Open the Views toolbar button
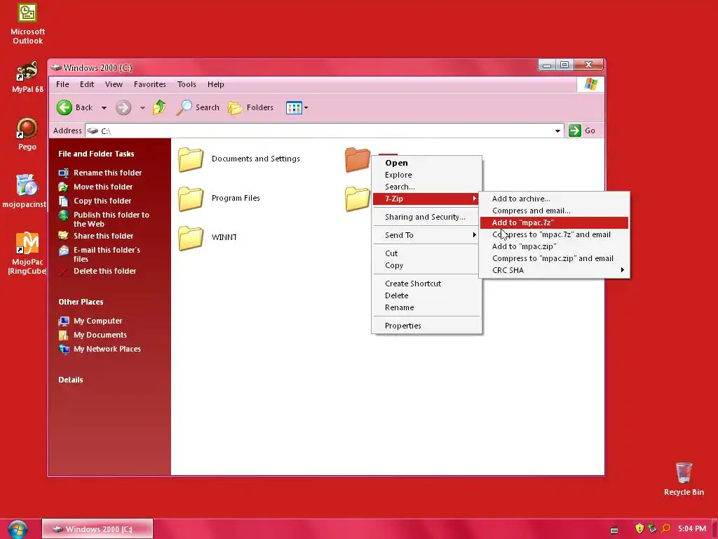The height and width of the screenshot is (539, 718). [x=294, y=107]
